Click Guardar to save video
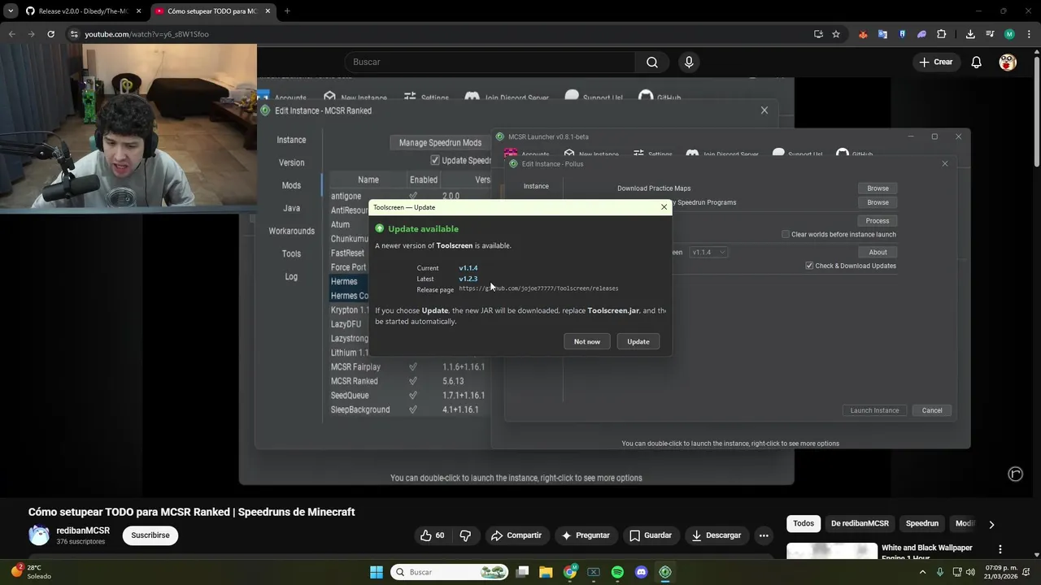The height and width of the screenshot is (585, 1041). coord(651,535)
